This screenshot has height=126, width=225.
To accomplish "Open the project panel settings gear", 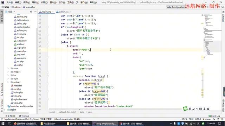I will pos(31,12).
